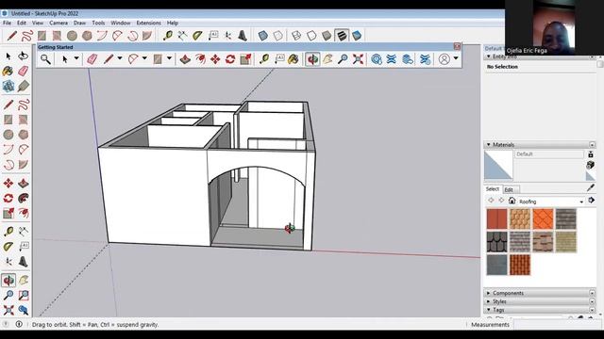Select Pie tool in top toolbar
Screen dimensions: 604x339
[147, 36]
